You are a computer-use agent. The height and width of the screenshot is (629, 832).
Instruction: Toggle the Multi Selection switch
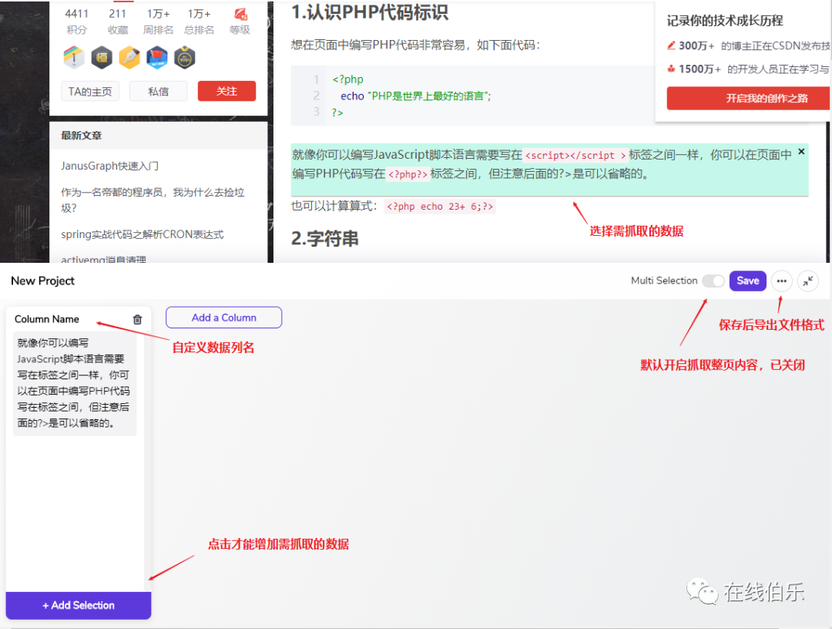pos(713,281)
